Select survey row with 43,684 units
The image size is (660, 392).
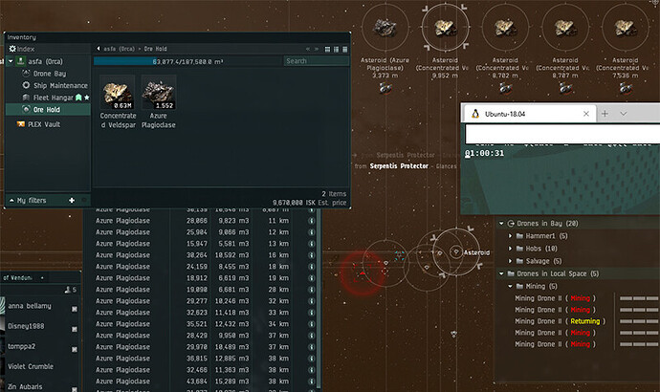point(199,381)
